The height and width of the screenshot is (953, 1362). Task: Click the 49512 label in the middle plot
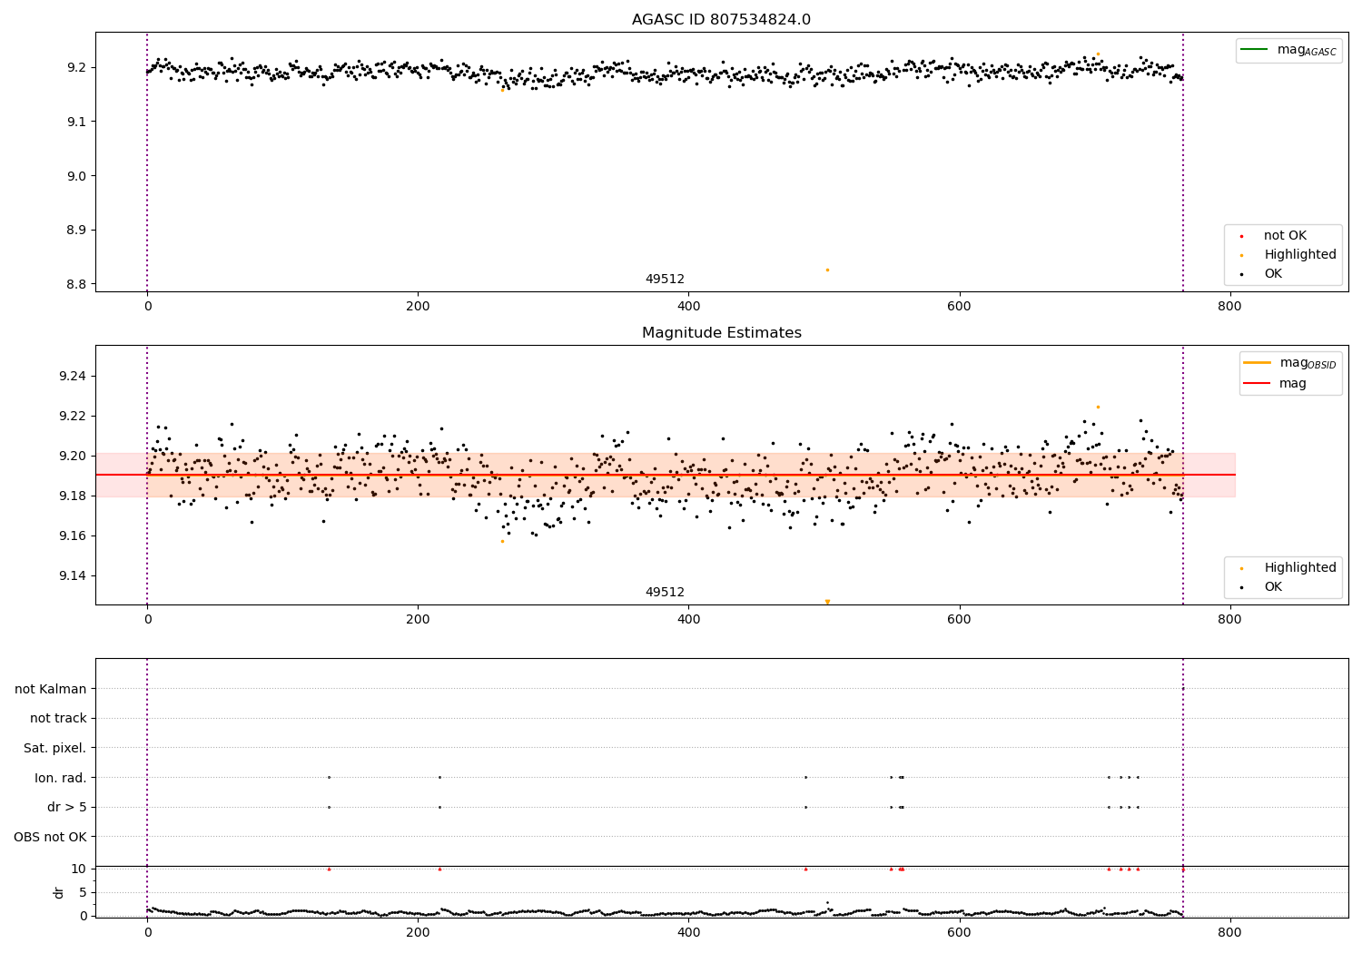pyautogui.click(x=665, y=593)
